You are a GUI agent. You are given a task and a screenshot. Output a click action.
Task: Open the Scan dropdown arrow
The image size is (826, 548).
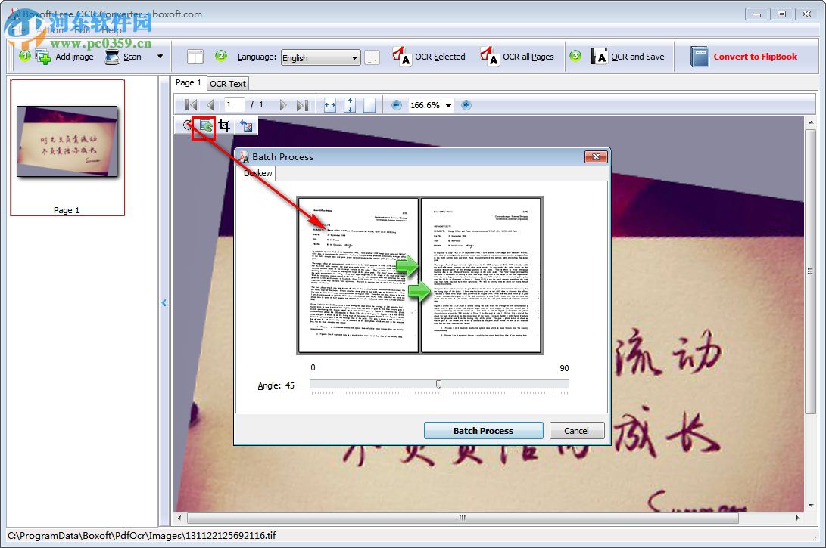(x=158, y=56)
